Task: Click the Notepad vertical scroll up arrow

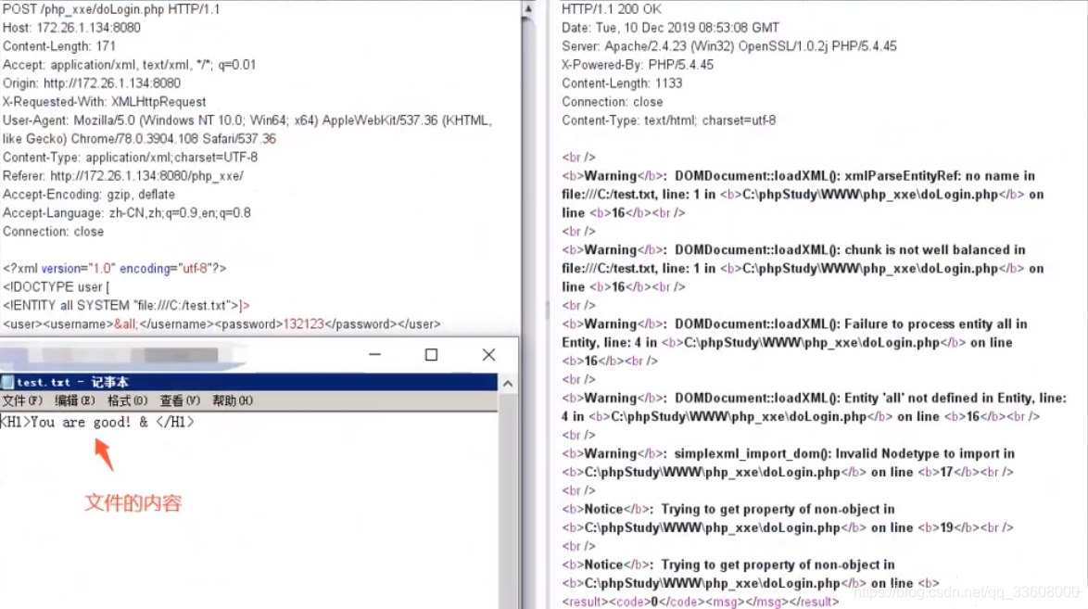Action: point(508,384)
